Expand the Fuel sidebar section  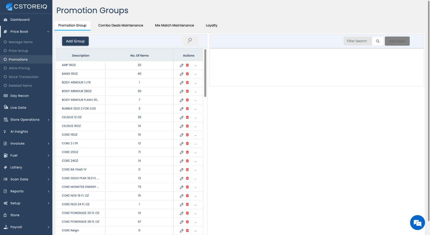(48, 156)
